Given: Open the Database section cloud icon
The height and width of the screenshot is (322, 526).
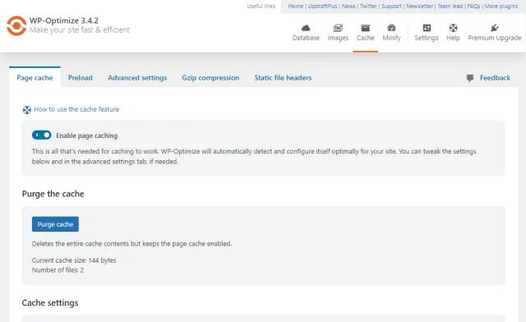Looking at the screenshot, I should [x=306, y=28].
